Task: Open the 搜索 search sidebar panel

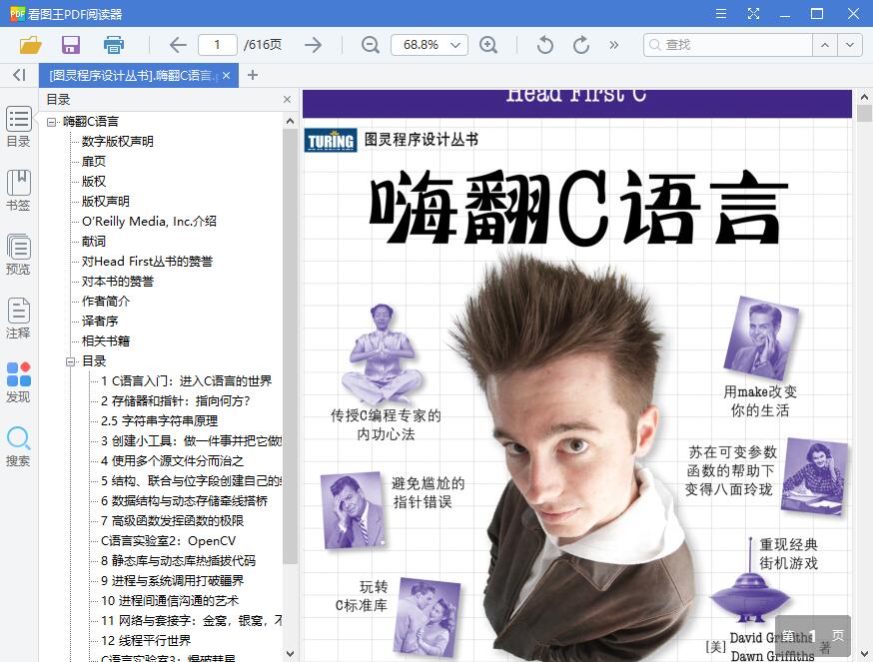Action: coord(18,446)
